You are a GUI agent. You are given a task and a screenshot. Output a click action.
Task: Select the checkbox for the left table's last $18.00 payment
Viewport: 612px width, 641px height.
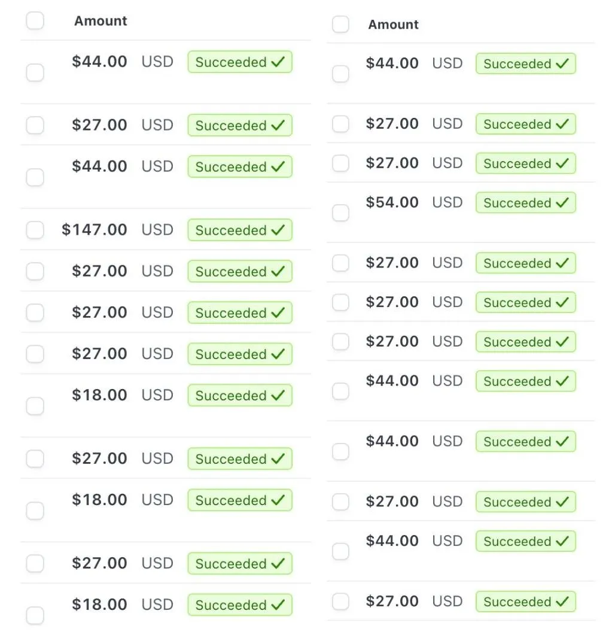click(35, 615)
